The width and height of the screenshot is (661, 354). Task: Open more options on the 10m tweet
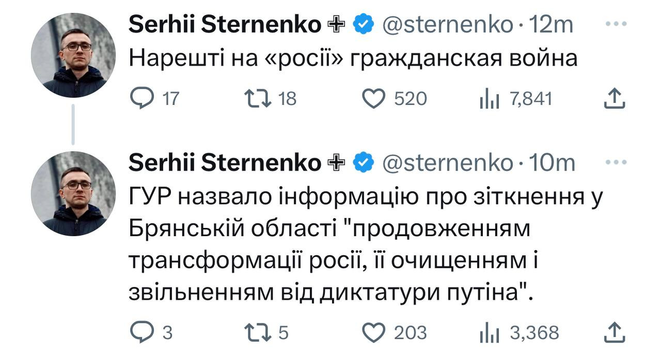(615, 163)
